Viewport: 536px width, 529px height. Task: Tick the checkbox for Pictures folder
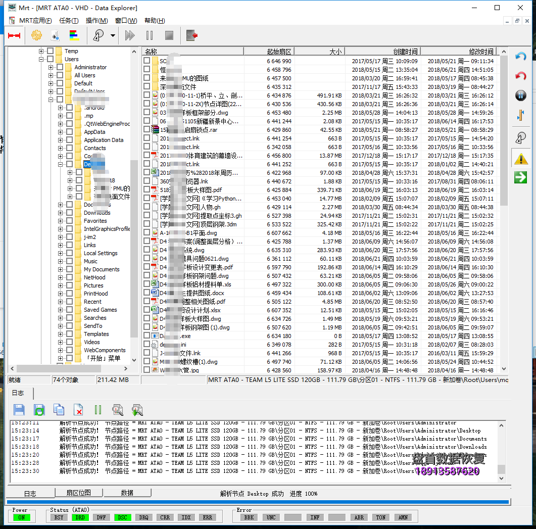point(69,285)
